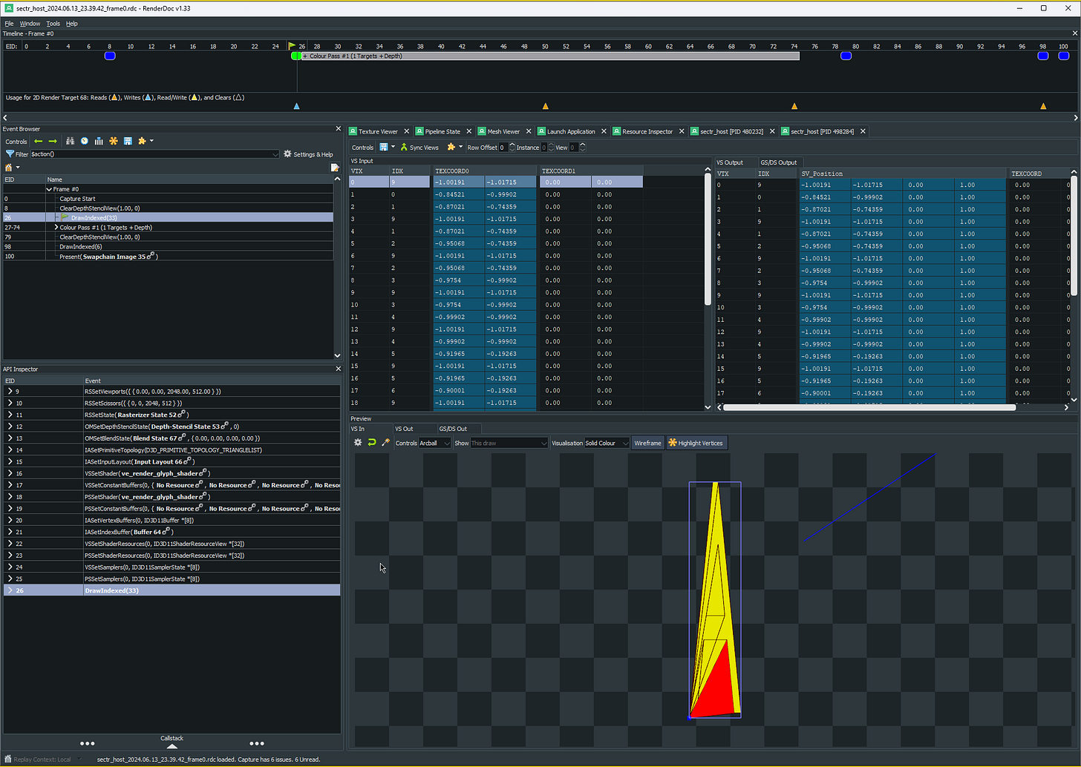
Task: Open Settings & Help in Event Browser
Action: 308,154
